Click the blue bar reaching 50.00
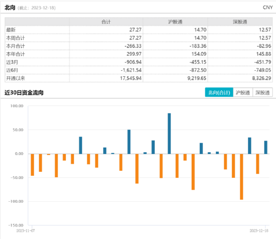This screenshot has height=239, width=276. click(x=129, y=142)
